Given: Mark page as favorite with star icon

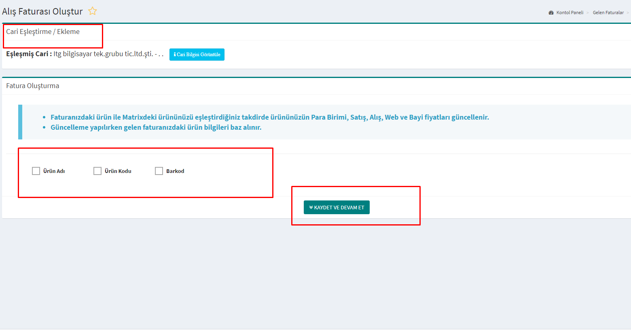Looking at the screenshot, I should click(x=93, y=11).
